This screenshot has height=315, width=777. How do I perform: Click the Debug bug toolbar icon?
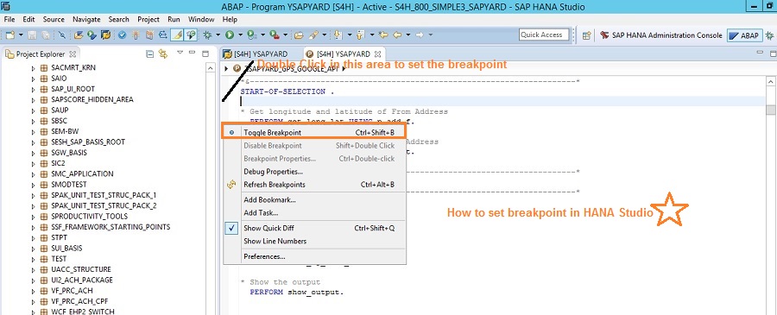click(x=207, y=35)
